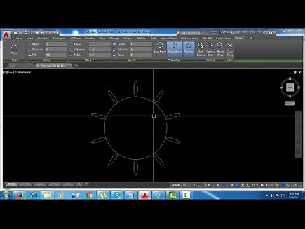Toggle polar tracking in status bar
Image resolution: width=305 pixels, height=229 pixels.
(x=205, y=185)
